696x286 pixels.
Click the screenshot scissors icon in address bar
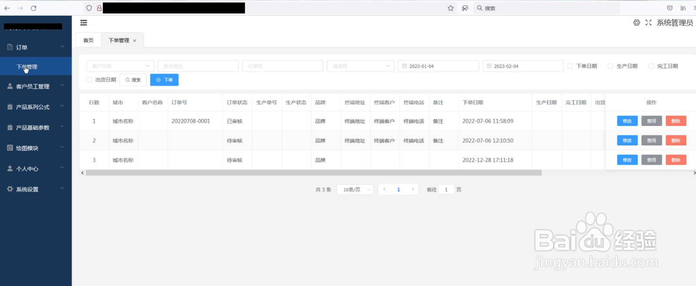tap(465, 8)
